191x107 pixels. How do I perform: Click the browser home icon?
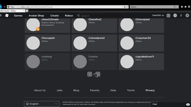pyautogui.click(x=182, y=7)
